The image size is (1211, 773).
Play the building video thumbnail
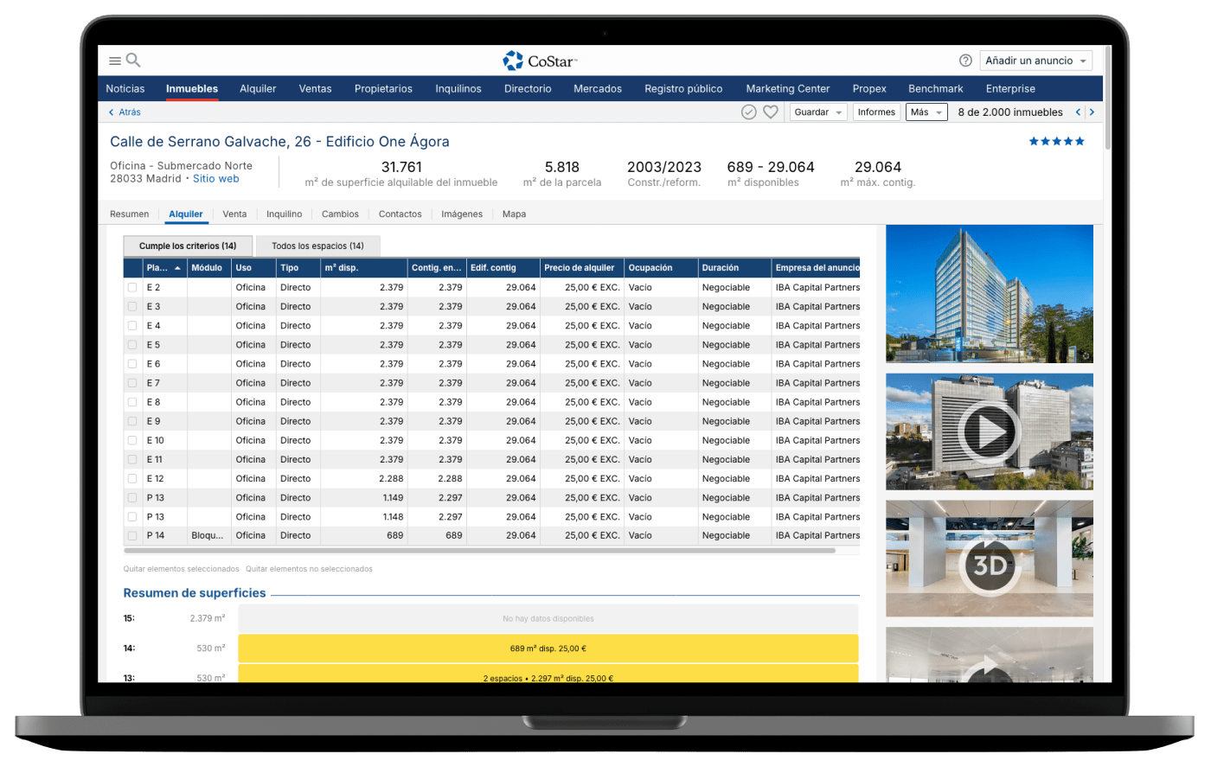coord(990,431)
